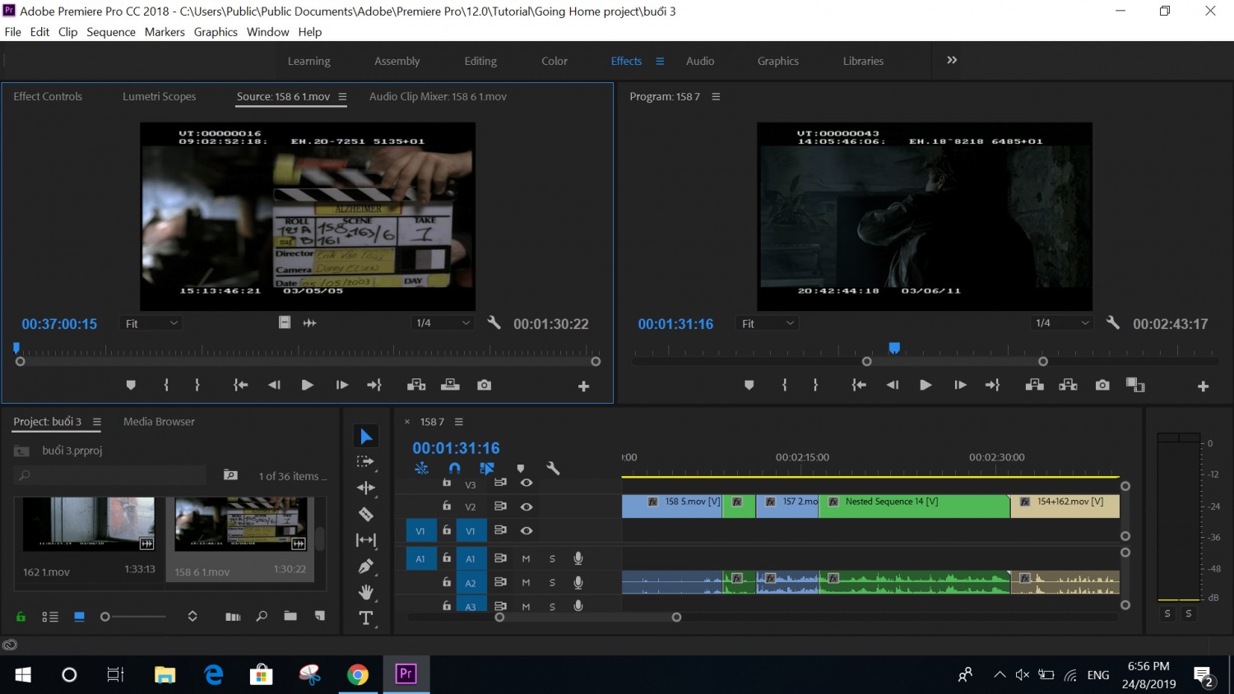This screenshot has height=694, width=1234.
Task: Open Program monitor Fit zoom dropdown
Action: click(x=768, y=323)
